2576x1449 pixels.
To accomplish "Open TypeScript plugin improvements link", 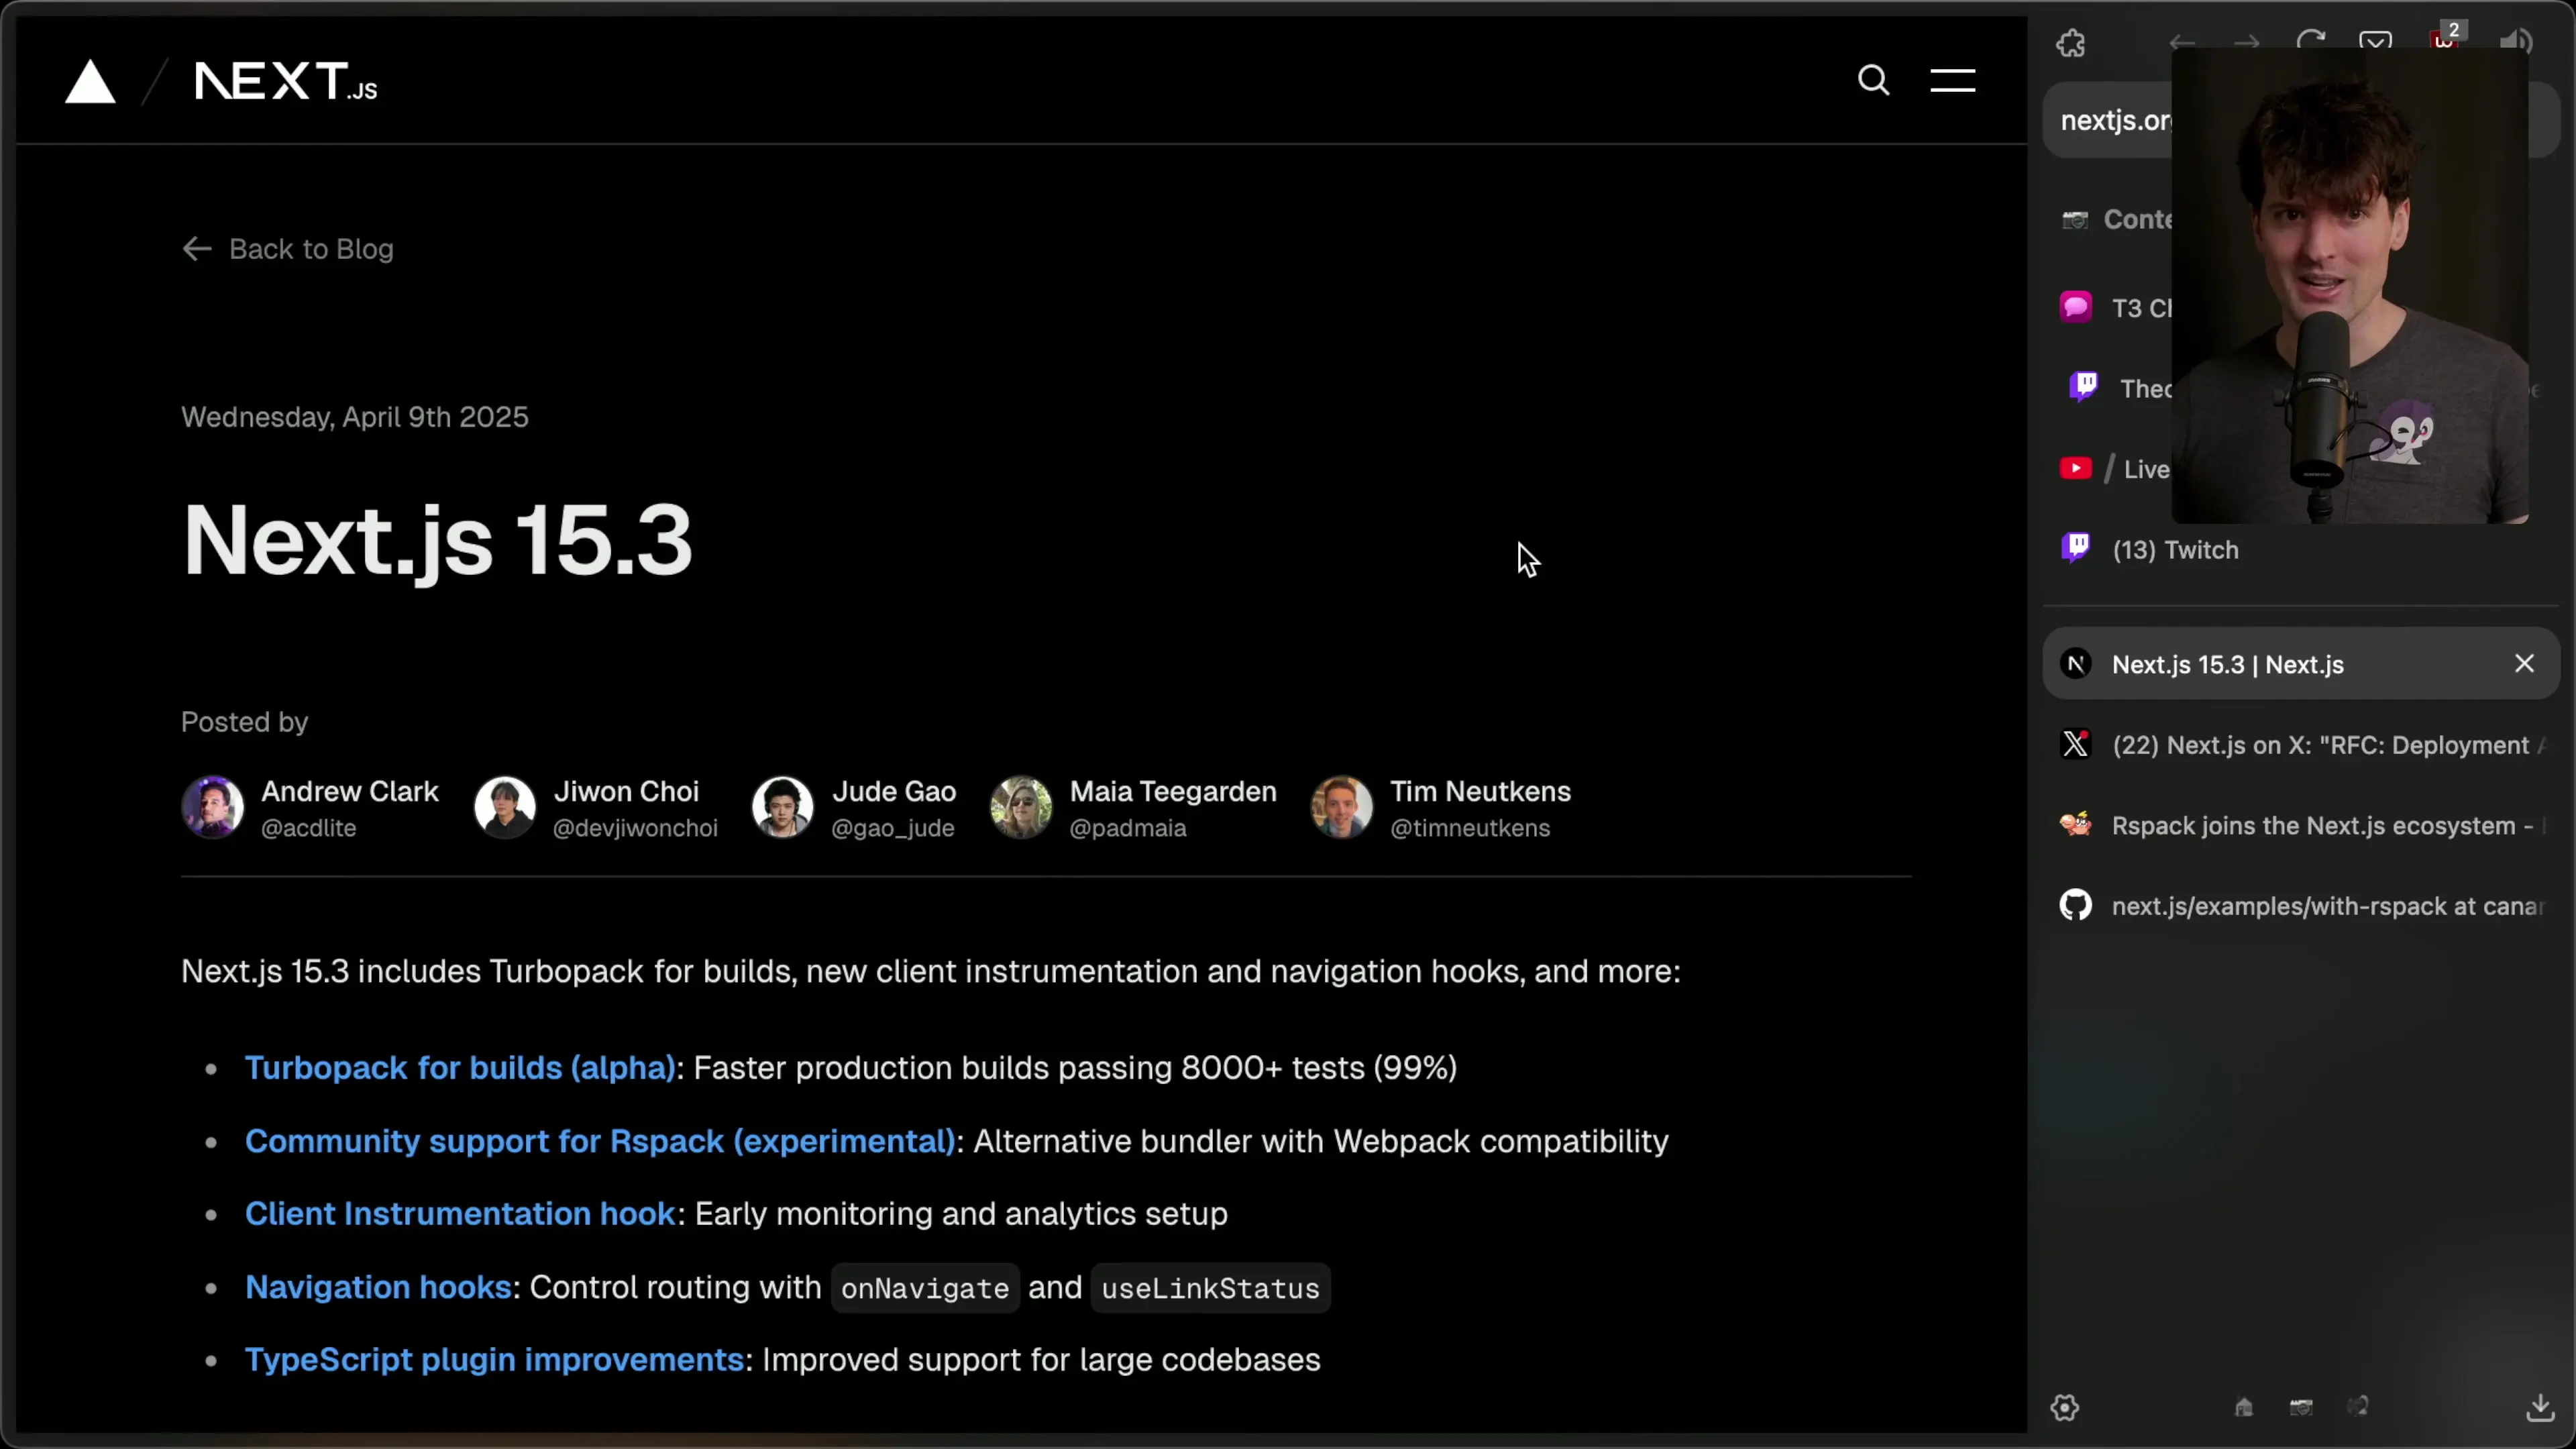I will (495, 1360).
